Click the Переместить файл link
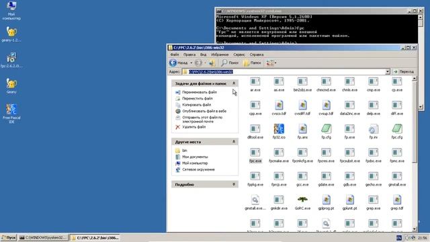Viewport: 430px width, 242px height. pos(198,99)
